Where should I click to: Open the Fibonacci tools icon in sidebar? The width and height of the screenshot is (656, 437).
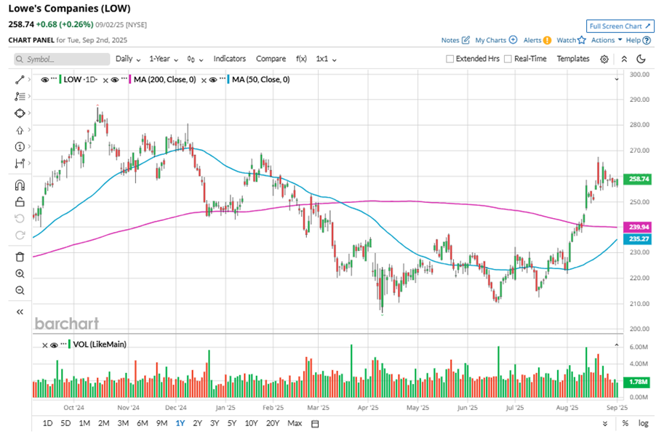(20, 96)
